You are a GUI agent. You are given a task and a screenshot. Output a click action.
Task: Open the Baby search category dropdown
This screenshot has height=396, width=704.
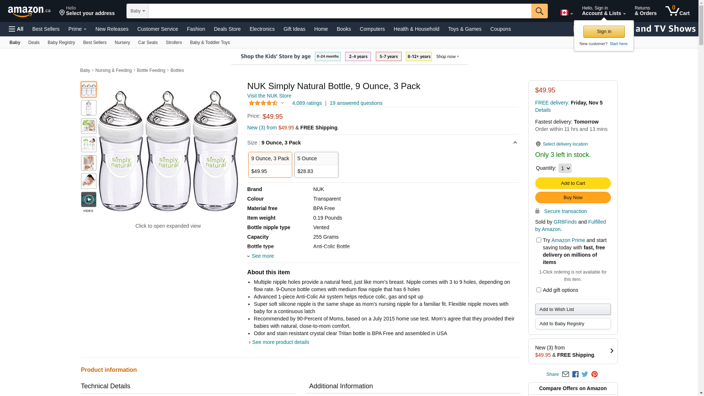tap(137, 11)
